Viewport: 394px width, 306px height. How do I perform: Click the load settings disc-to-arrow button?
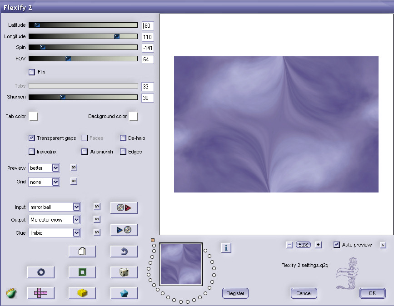(x=124, y=207)
